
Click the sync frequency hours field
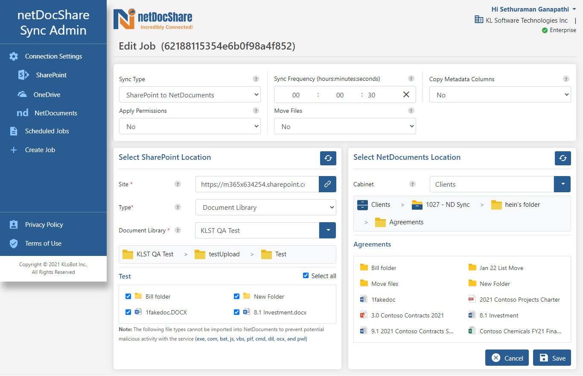296,95
